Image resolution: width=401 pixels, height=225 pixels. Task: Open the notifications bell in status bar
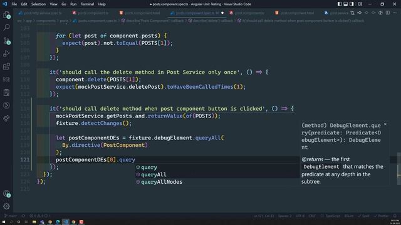(x=395, y=216)
